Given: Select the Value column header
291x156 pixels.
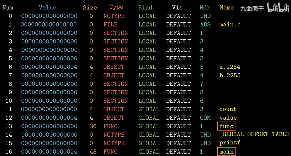Looking at the screenshot, I should [x=47, y=7].
